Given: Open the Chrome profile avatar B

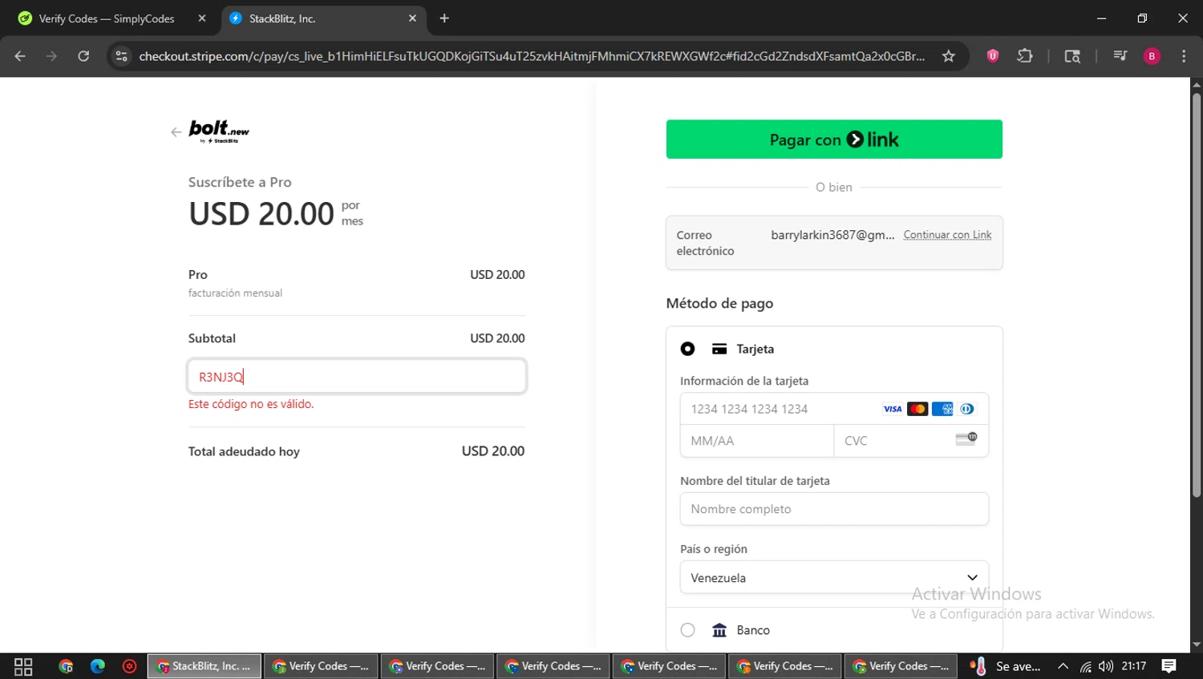Looking at the screenshot, I should pos(1152,56).
